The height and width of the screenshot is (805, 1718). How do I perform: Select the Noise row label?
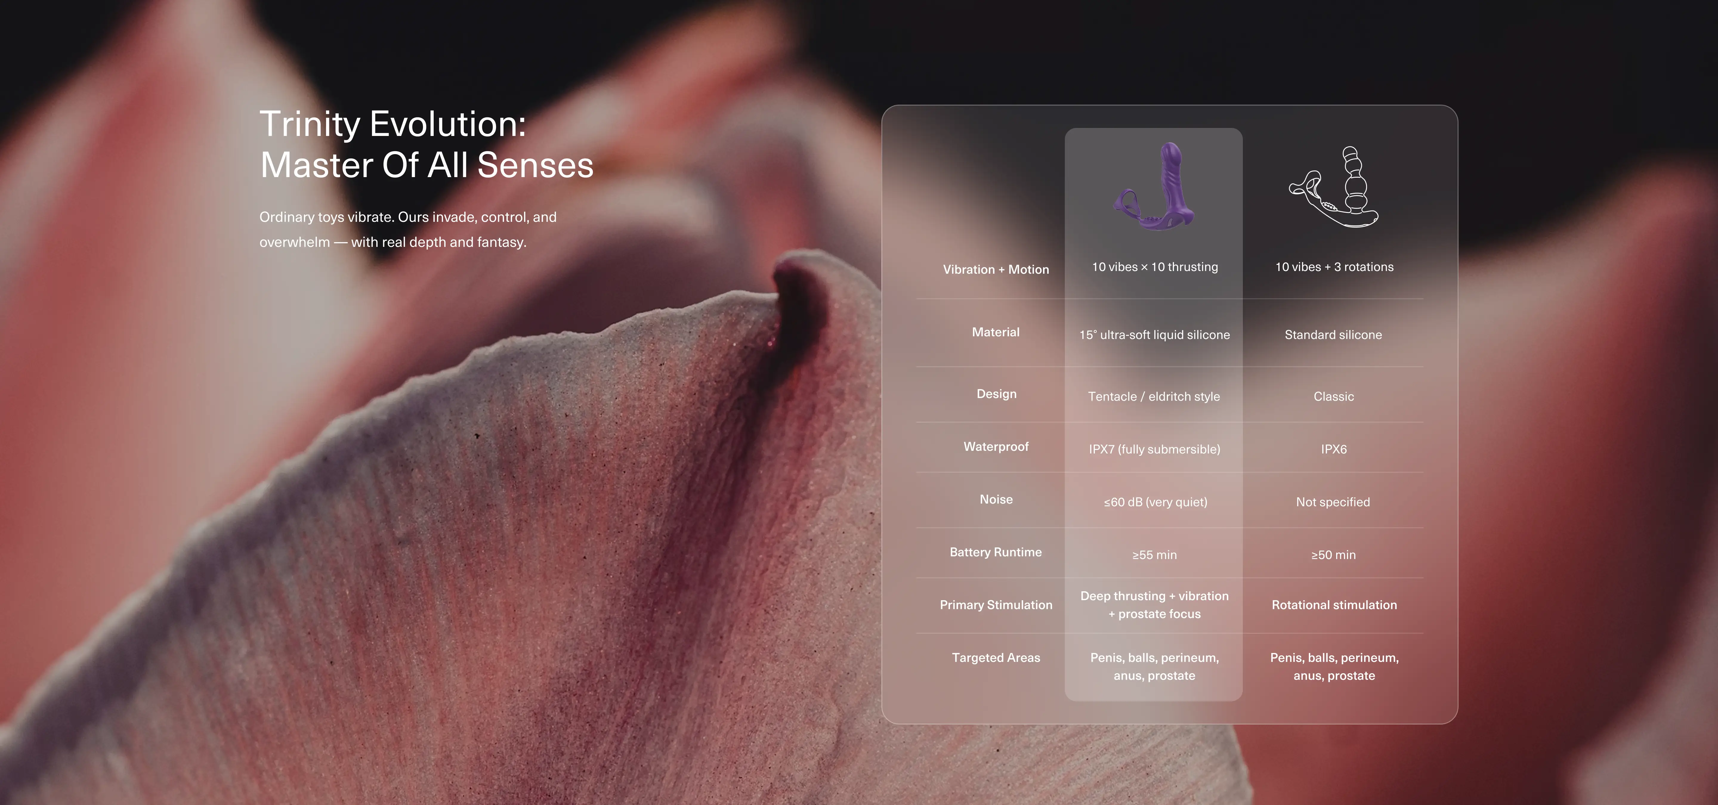[996, 499]
